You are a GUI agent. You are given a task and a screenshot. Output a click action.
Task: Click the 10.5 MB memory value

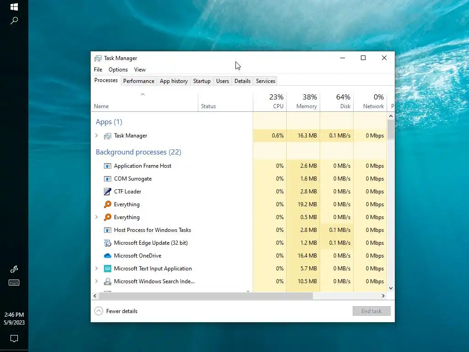[307, 281]
